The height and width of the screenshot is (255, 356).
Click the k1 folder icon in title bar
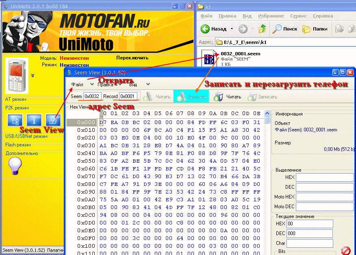pos(201,7)
